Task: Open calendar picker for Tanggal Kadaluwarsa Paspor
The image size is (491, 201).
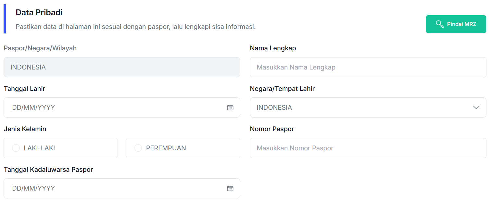Action: pyautogui.click(x=230, y=188)
